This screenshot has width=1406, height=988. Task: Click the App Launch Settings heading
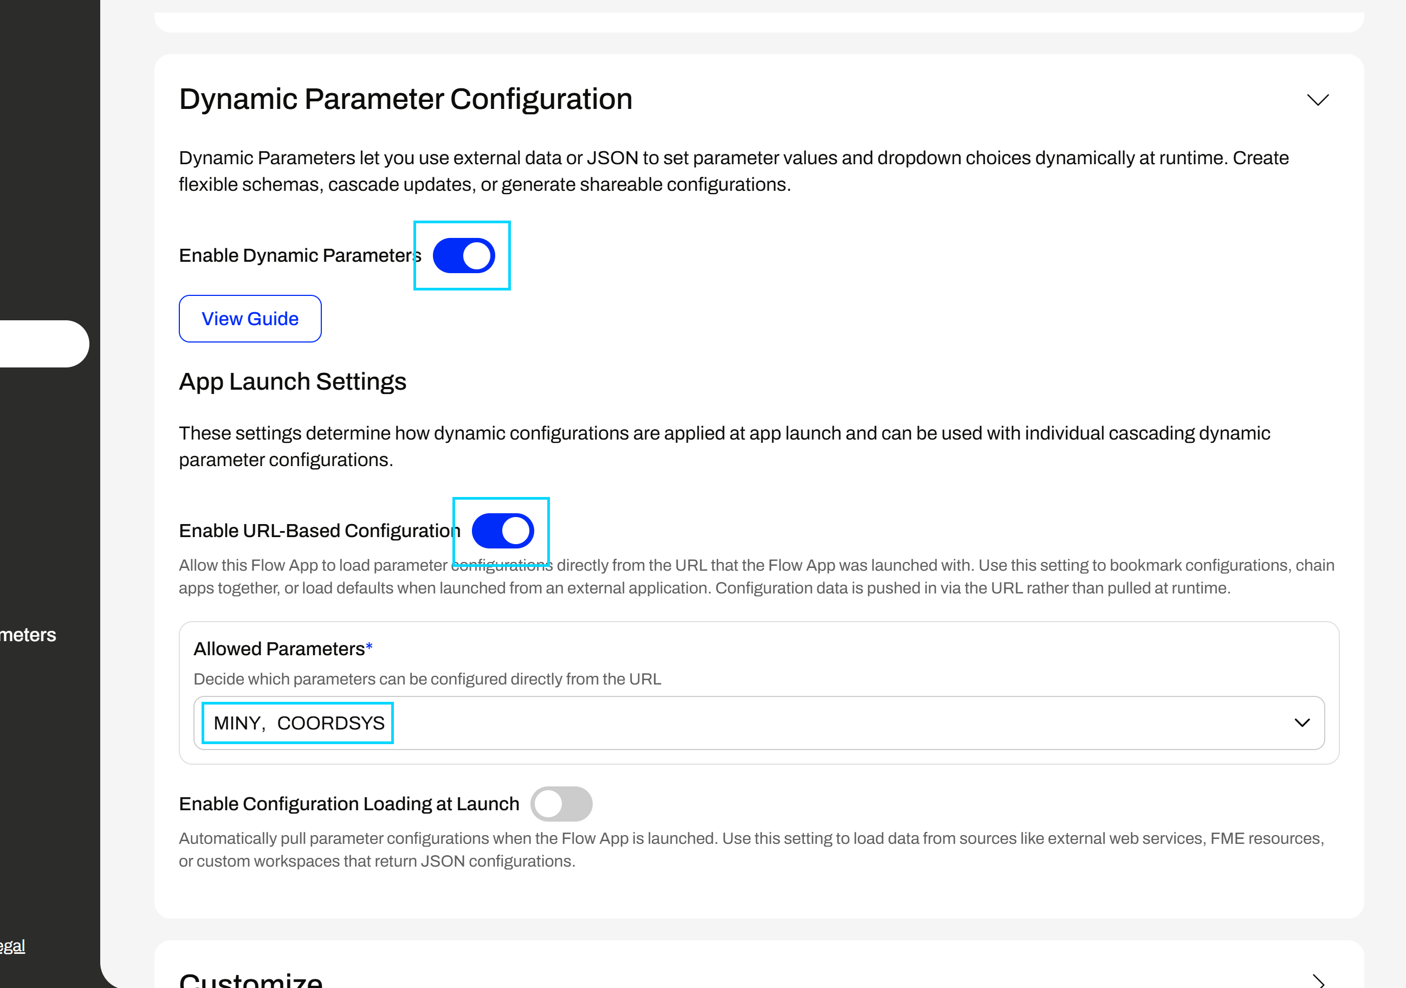[x=292, y=382]
